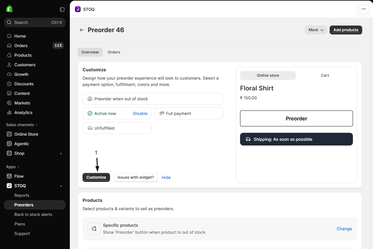Click the Shipping: As soon as possible banner
Viewport: 373px width, 249px height.
tap(296, 139)
